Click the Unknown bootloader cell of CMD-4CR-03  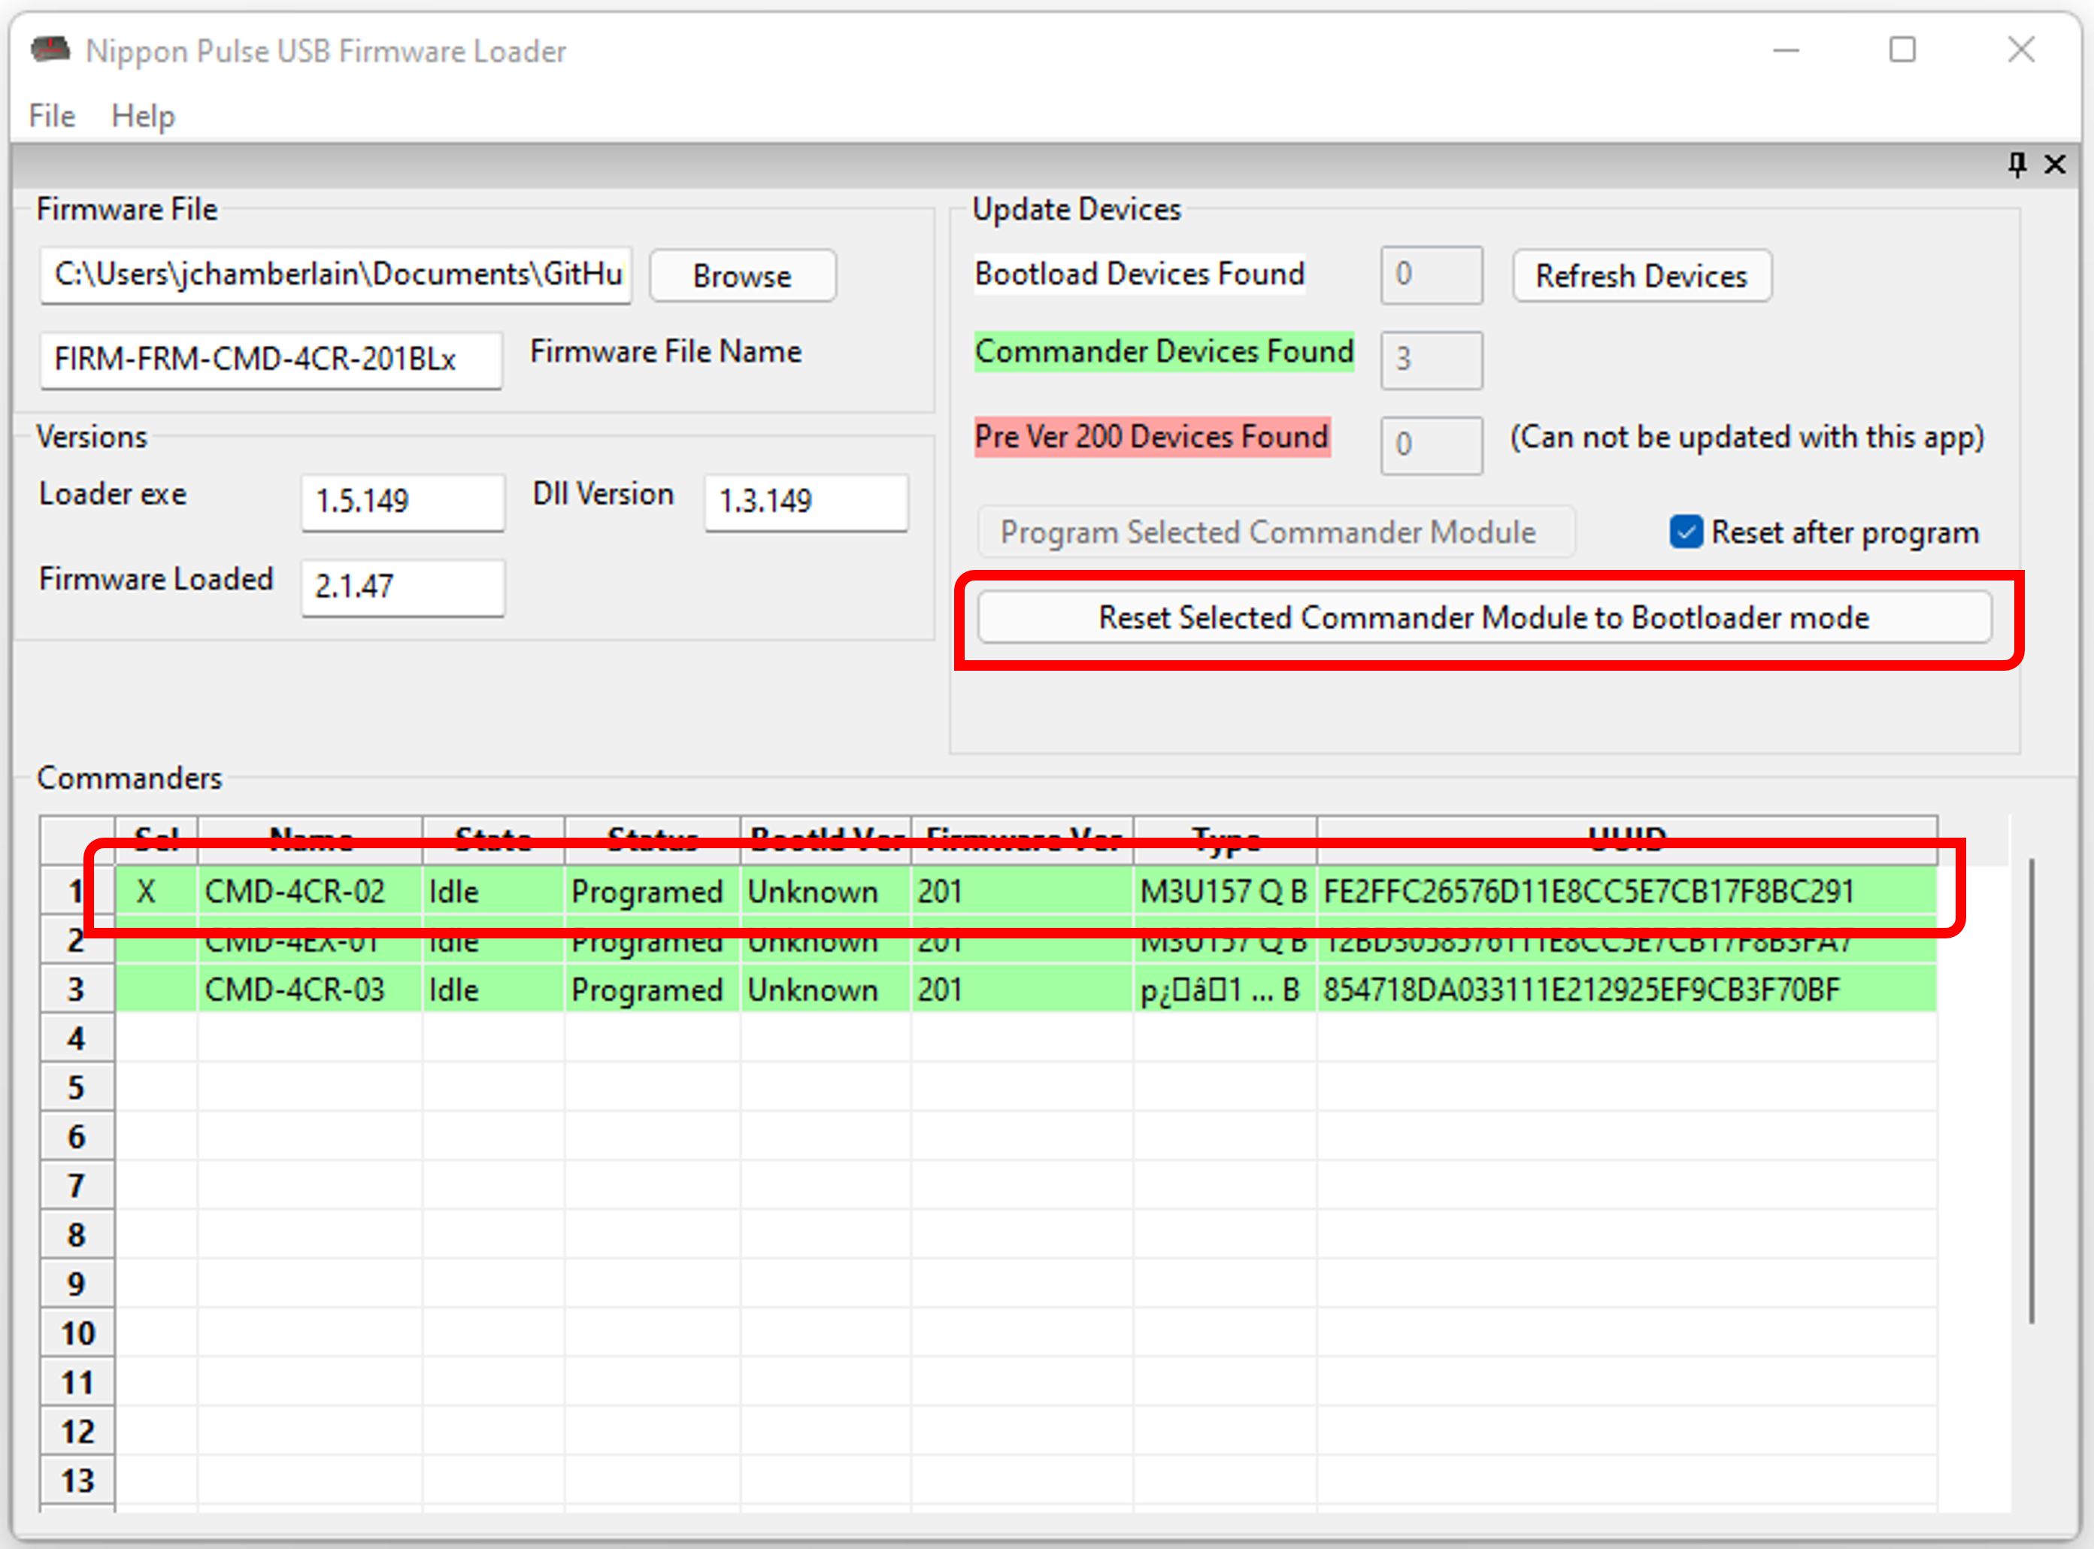point(826,990)
